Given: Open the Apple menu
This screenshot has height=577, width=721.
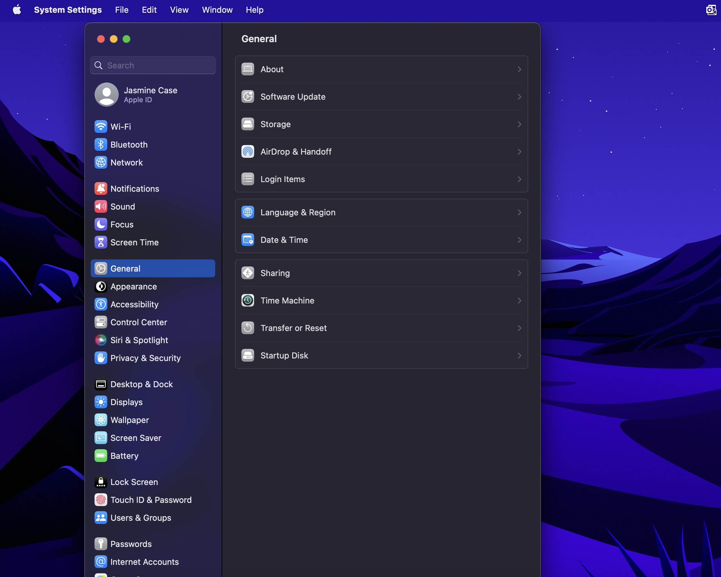Looking at the screenshot, I should (17, 10).
